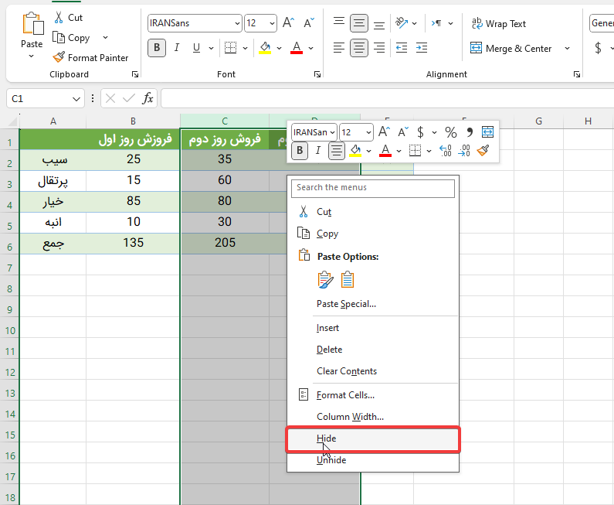Click Paste Special in context menu
This screenshot has width=614, height=505.
(346, 304)
